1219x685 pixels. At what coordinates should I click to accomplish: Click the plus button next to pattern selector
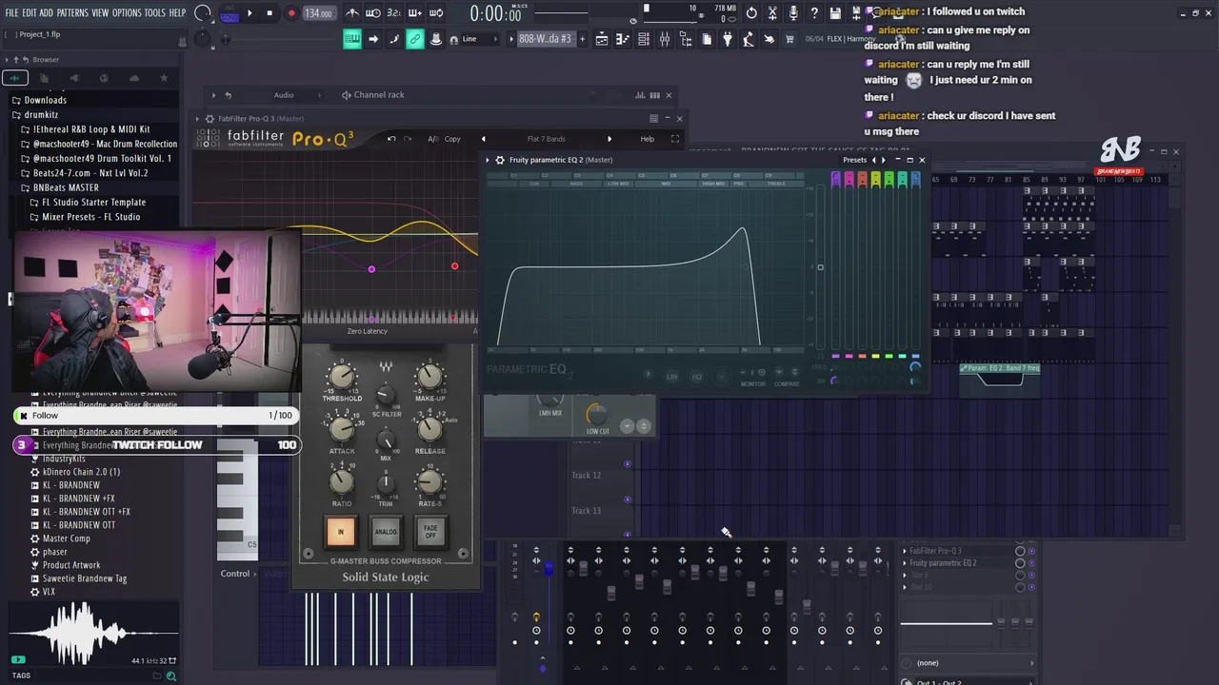(582, 39)
